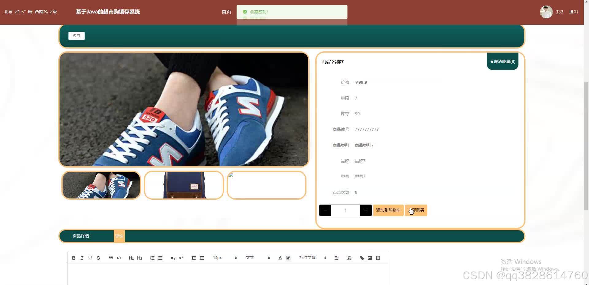Select the blue backpack thumbnail
589x285 pixels.
tap(184, 185)
